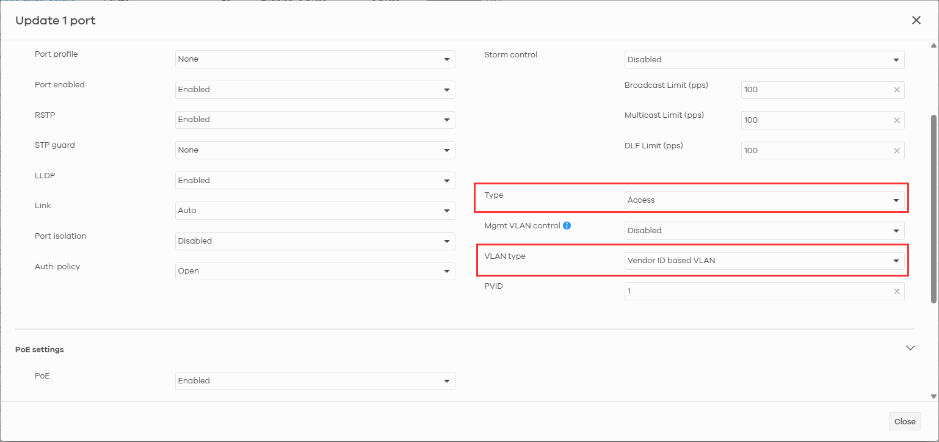Clear the PVID value with X icon

point(897,291)
